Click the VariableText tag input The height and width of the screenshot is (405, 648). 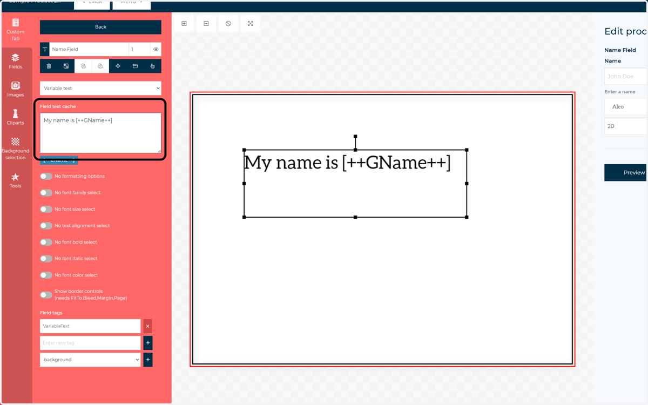click(90, 326)
